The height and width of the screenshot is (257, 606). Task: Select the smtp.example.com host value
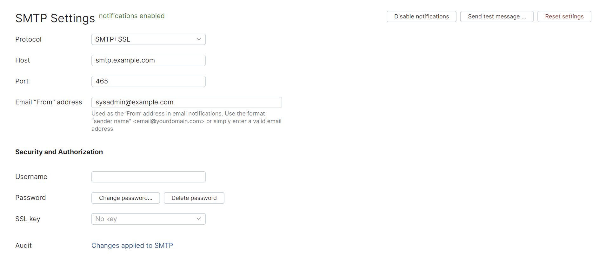tap(125, 60)
